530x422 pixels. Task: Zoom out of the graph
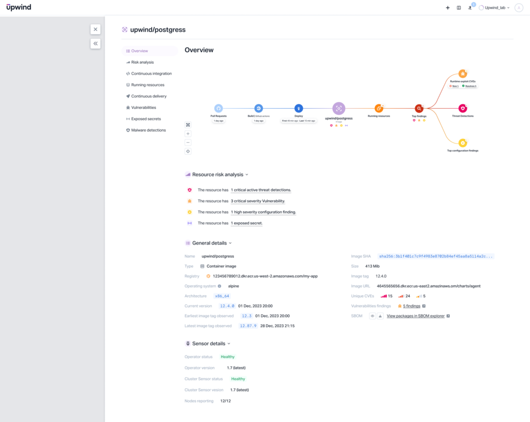(188, 143)
